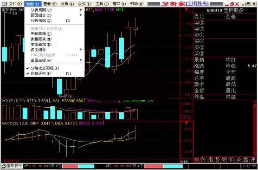Image resolution: width=258 pixels, height=170 pixels.
Task: Click the red question mark icon atop price axis
Action: coord(186,10)
